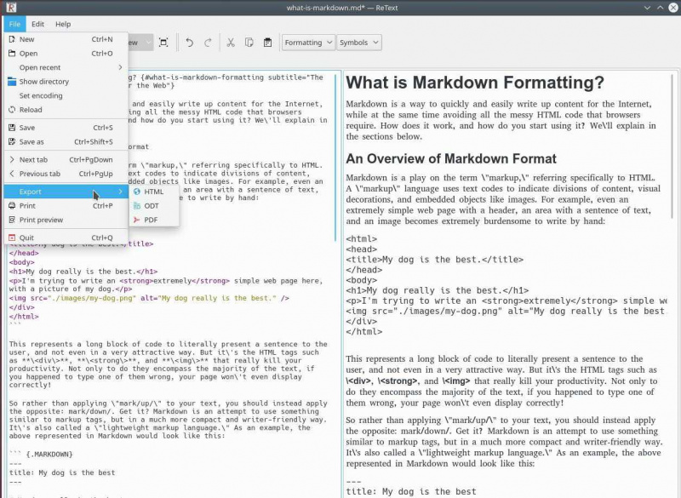Screen dimensions: 681x498
Task: Click the ReText app icon in title bar
Action: coord(11,8)
